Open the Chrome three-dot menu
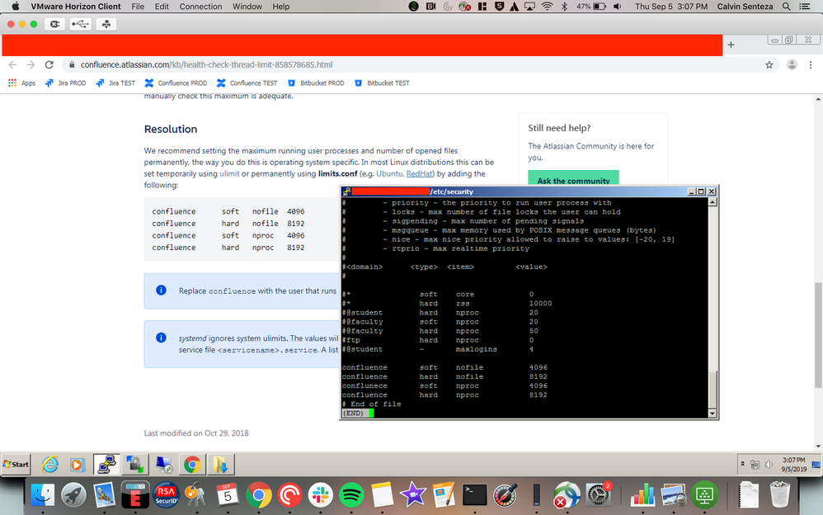The width and height of the screenshot is (823, 515). pos(811,64)
